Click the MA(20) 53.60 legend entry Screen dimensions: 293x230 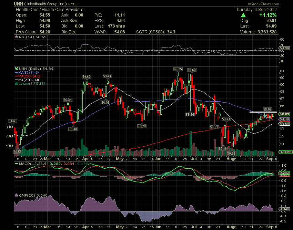pyautogui.click(x=29, y=80)
